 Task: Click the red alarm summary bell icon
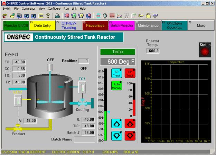(x=67, y=16)
